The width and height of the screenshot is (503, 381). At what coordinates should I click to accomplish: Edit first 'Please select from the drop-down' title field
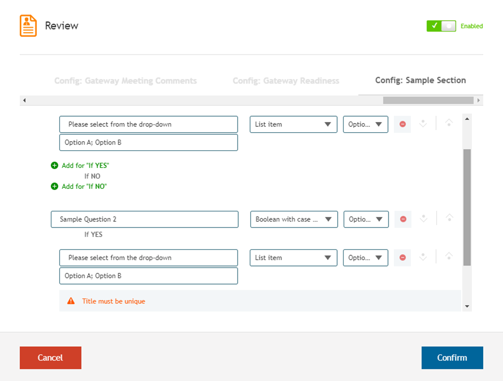point(149,124)
